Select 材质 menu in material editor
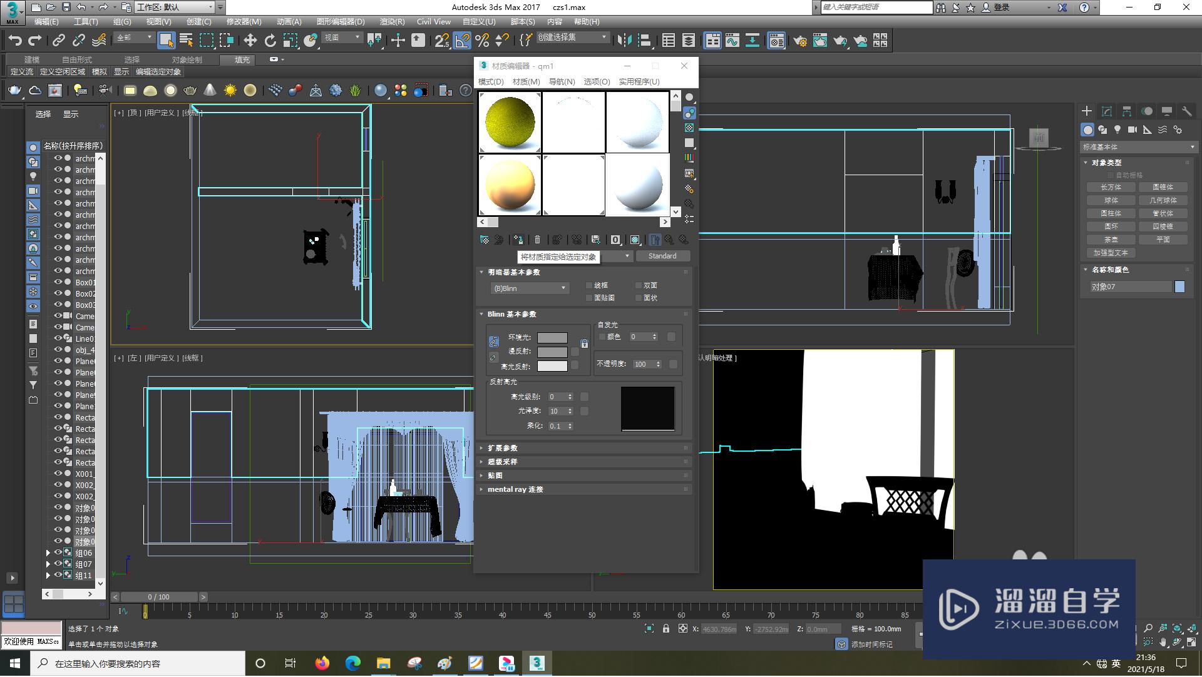 tap(525, 81)
